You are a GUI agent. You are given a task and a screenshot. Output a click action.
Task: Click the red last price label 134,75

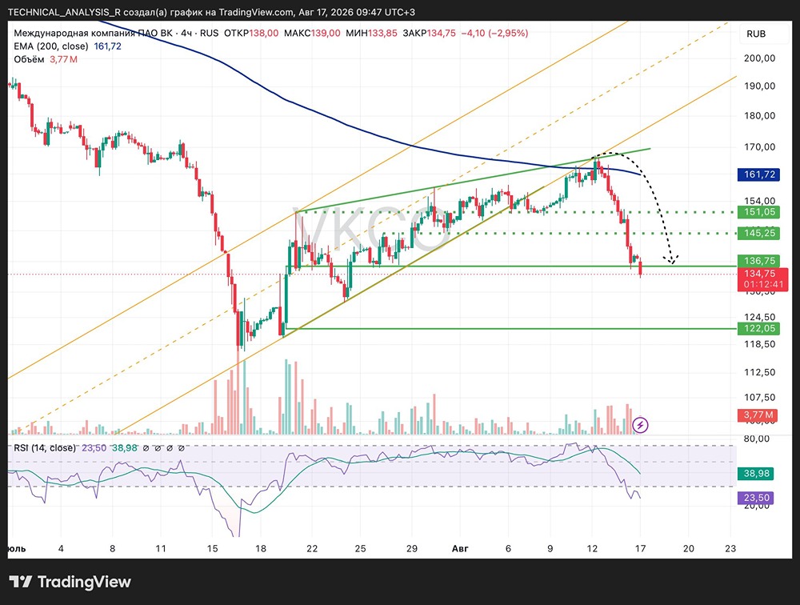[760, 274]
